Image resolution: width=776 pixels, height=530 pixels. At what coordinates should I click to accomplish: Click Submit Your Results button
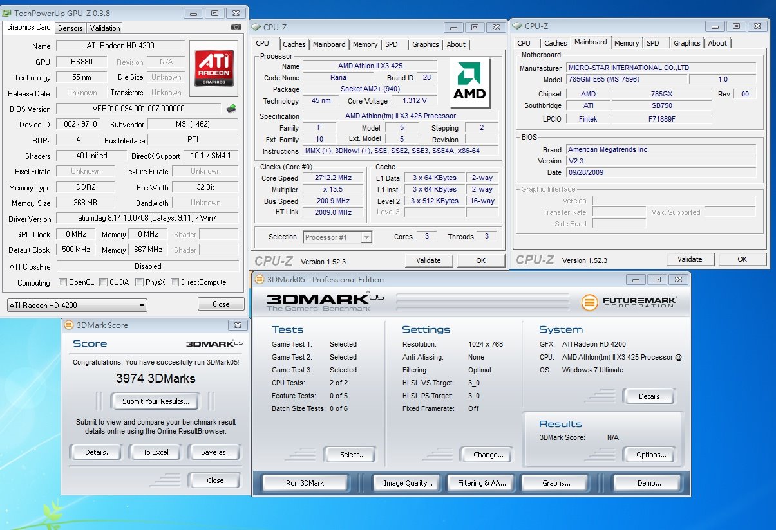tap(156, 401)
